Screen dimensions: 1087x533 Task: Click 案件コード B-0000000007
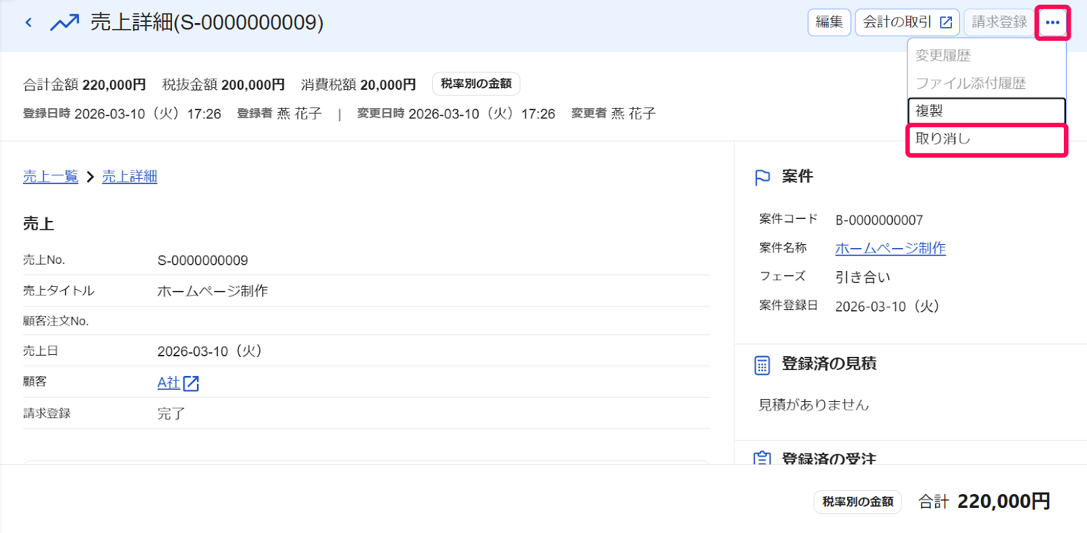879,220
